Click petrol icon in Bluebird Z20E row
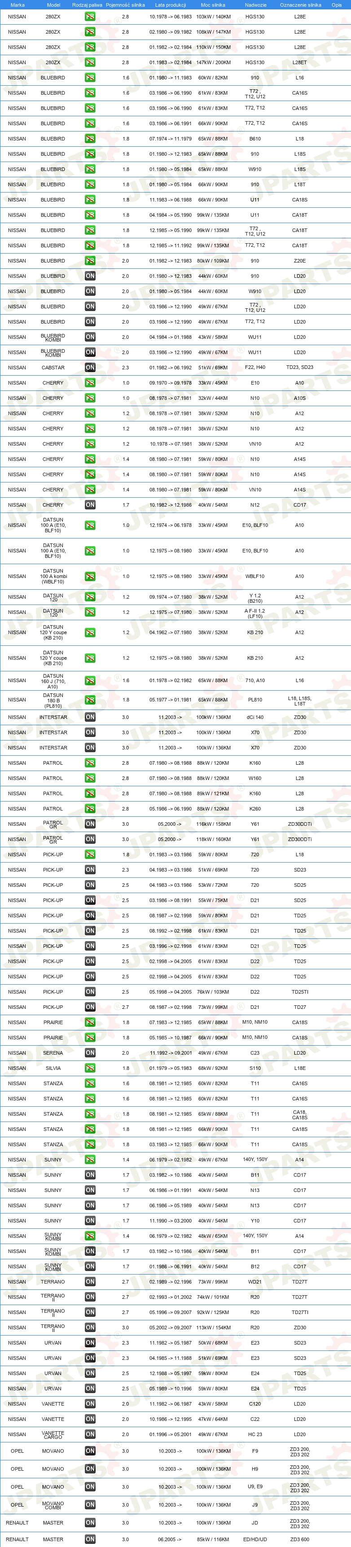The image size is (351, 1547). pos(90,261)
